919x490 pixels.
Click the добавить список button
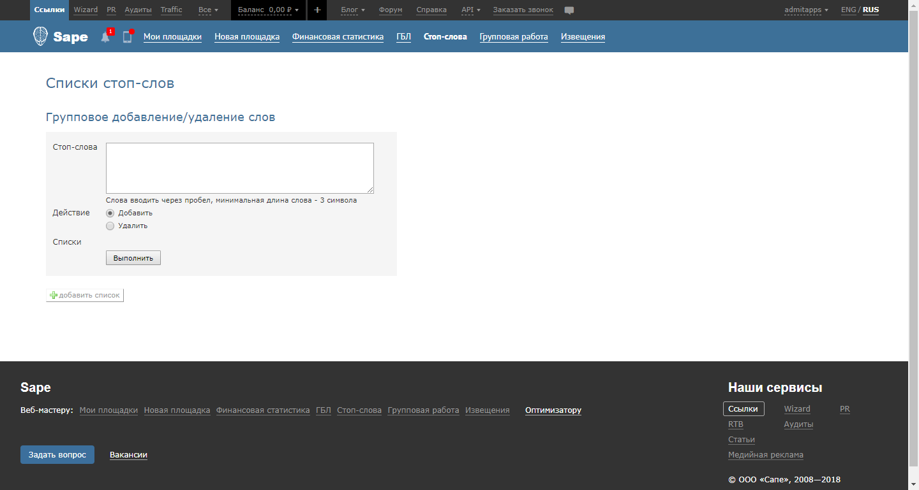point(85,296)
